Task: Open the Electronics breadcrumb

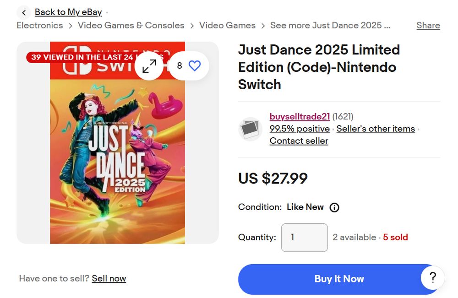Action: 40,25
